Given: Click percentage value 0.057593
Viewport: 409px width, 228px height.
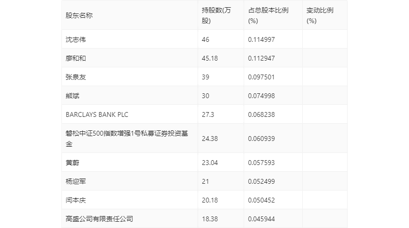Looking at the screenshot, I should [261, 163].
